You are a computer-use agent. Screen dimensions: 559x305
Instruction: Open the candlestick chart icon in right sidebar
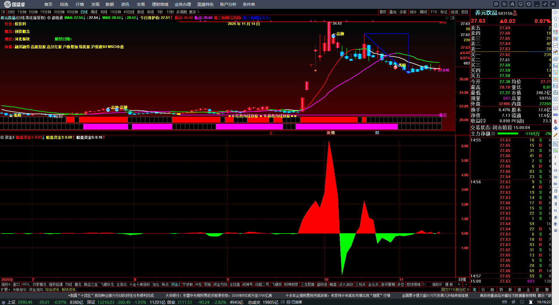[x=556, y=52]
